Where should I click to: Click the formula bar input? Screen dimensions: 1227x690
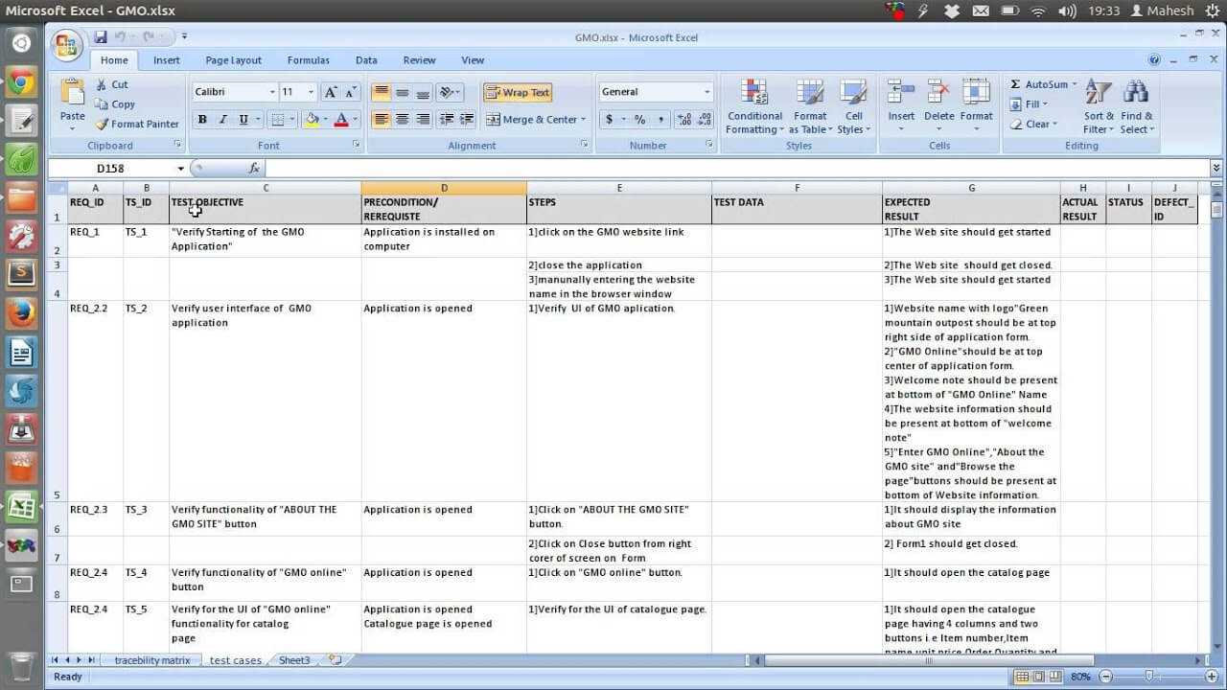click(x=736, y=169)
